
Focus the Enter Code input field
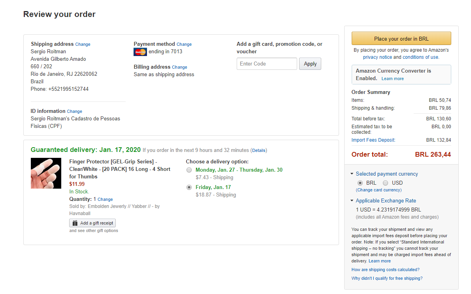pos(267,64)
